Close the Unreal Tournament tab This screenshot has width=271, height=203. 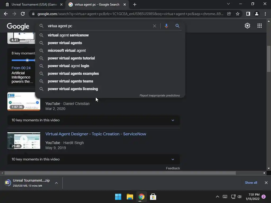coord(61,5)
